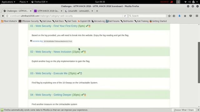Open workspace switcher number 1
Screen dimensions: 200x112
coord(178,2)
